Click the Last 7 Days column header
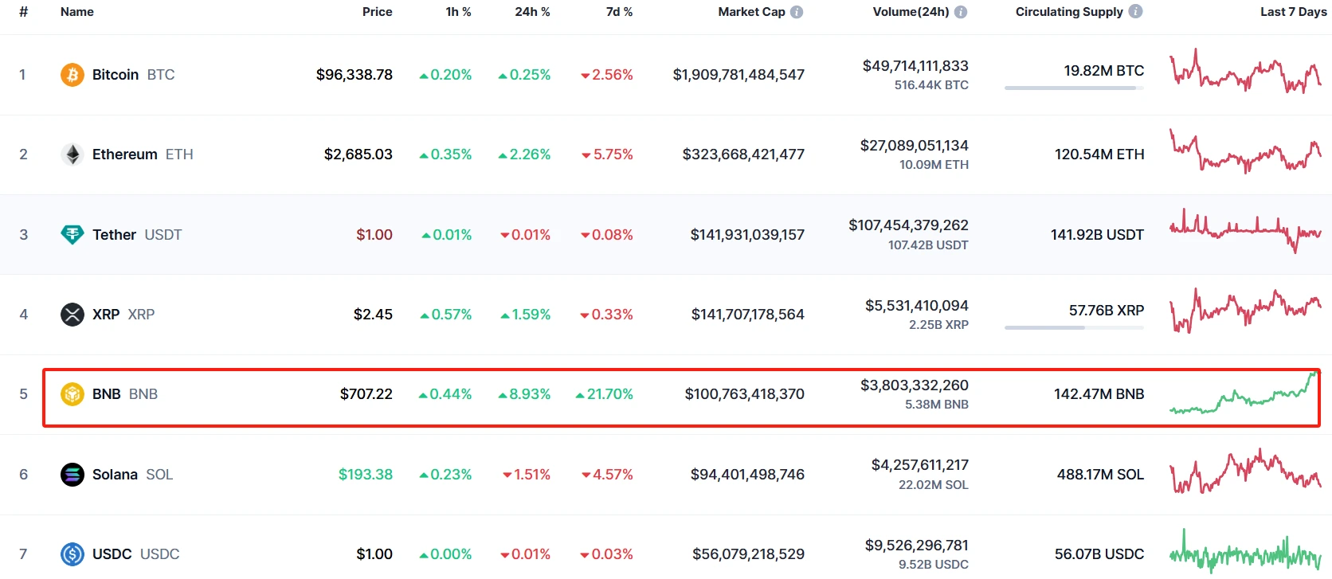The height and width of the screenshot is (579, 1332). (x=1294, y=12)
